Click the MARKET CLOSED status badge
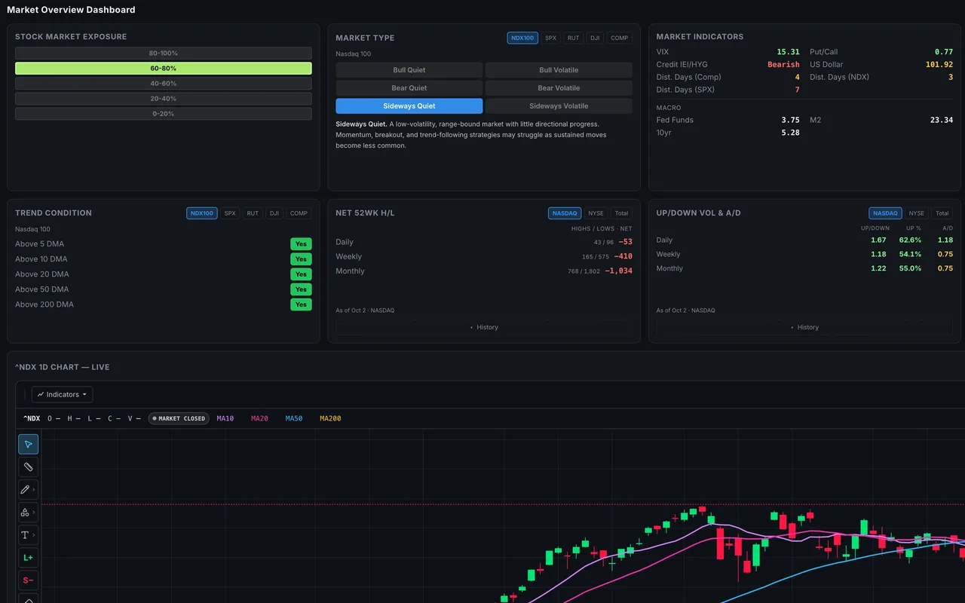 point(179,418)
